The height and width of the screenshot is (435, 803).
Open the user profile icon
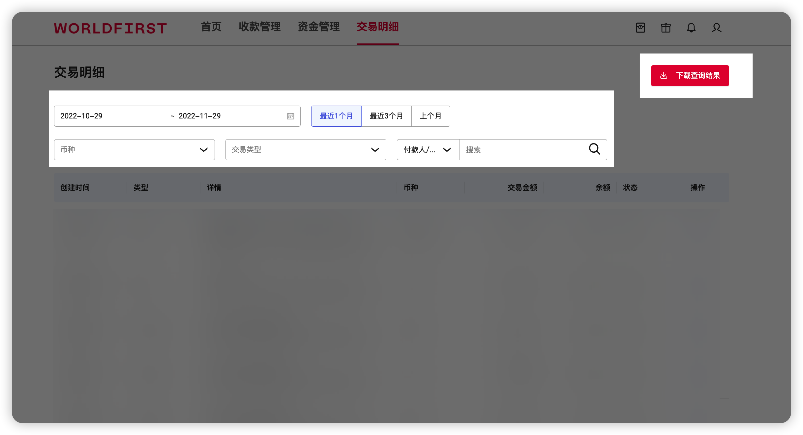pos(716,28)
